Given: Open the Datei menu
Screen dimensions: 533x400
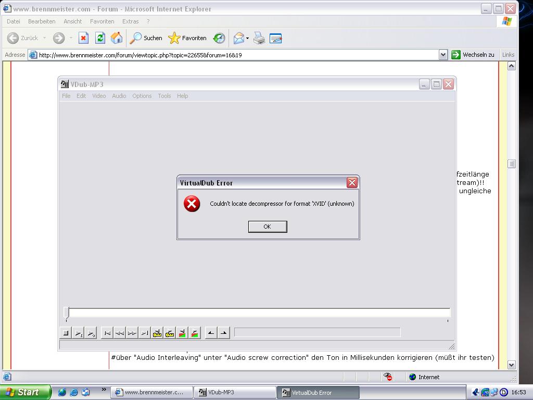Looking at the screenshot, I should point(13,21).
